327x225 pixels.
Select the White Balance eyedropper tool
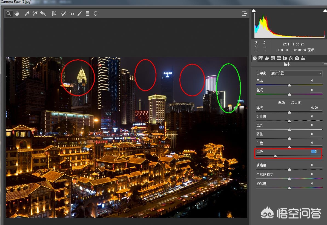pyautogui.click(x=27, y=13)
